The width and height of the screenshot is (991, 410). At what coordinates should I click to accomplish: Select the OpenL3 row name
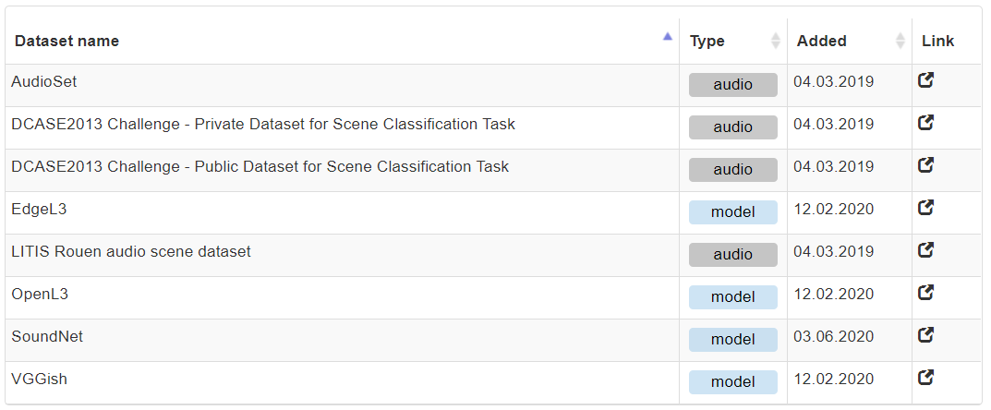(x=40, y=294)
